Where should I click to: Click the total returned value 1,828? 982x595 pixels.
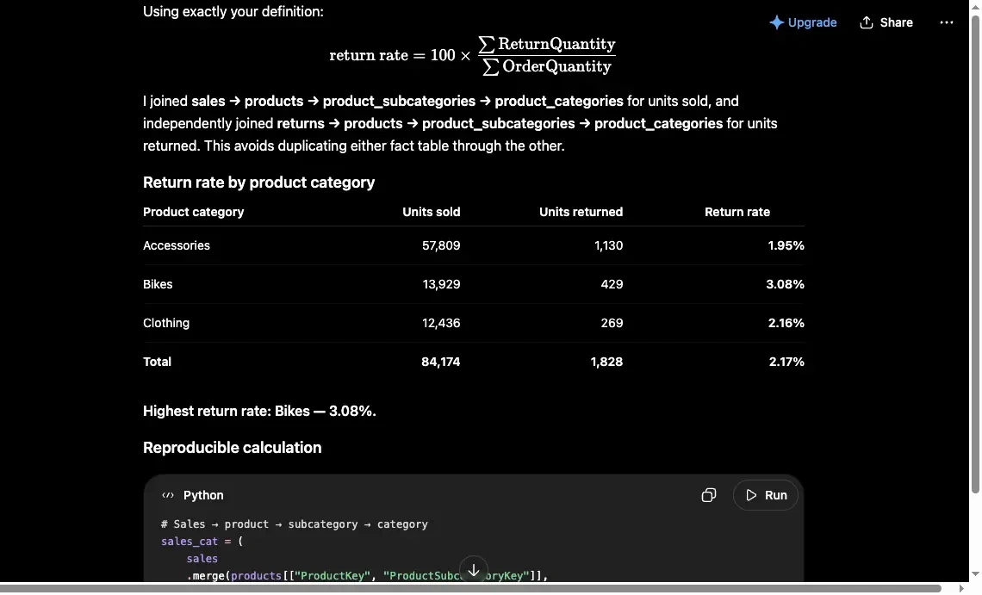coord(606,362)
